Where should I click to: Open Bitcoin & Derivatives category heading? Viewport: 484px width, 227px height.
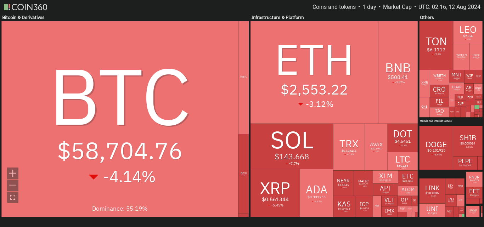[23, 17]
